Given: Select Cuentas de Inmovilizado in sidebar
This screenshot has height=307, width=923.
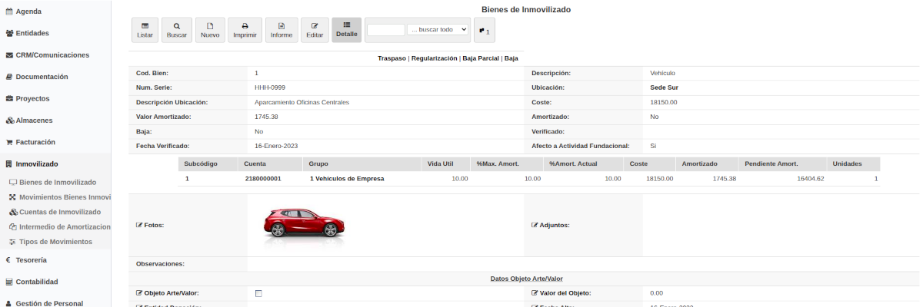Looking at the screenshot, I should 59,212.
